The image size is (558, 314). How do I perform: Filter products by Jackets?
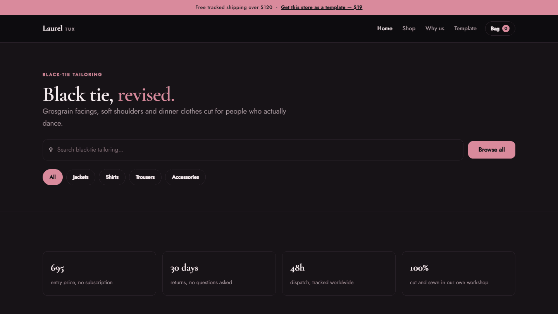tap(81, 177)
